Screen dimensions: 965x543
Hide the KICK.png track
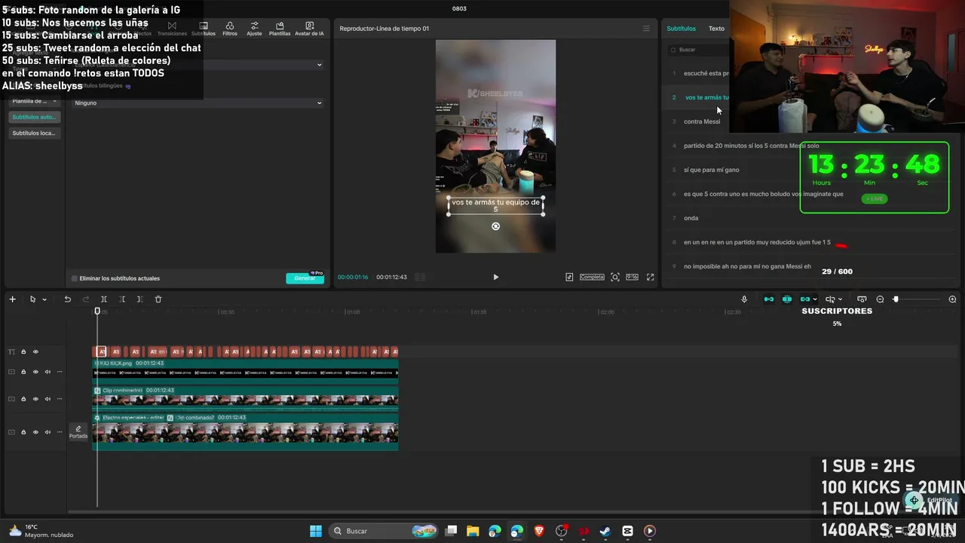(x=35, y=371)
